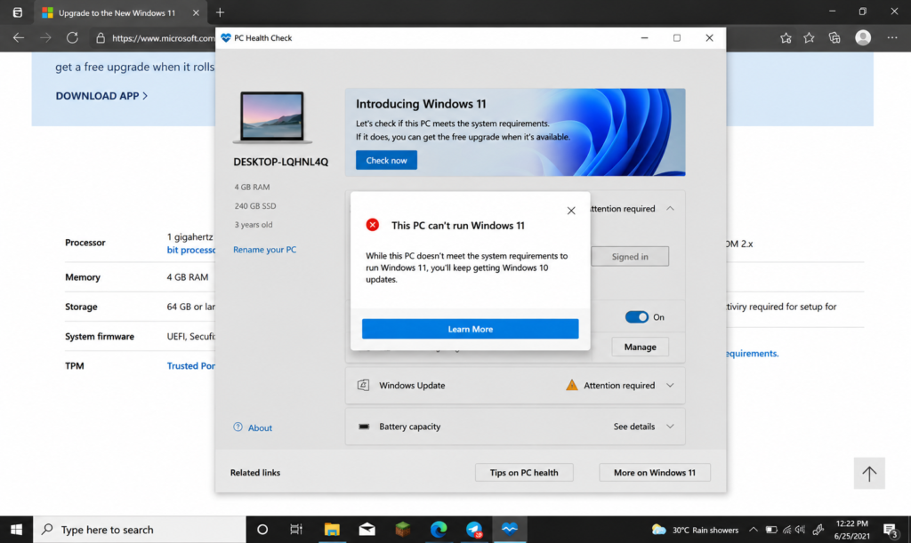Open More on Windows 11

(655, 472)
